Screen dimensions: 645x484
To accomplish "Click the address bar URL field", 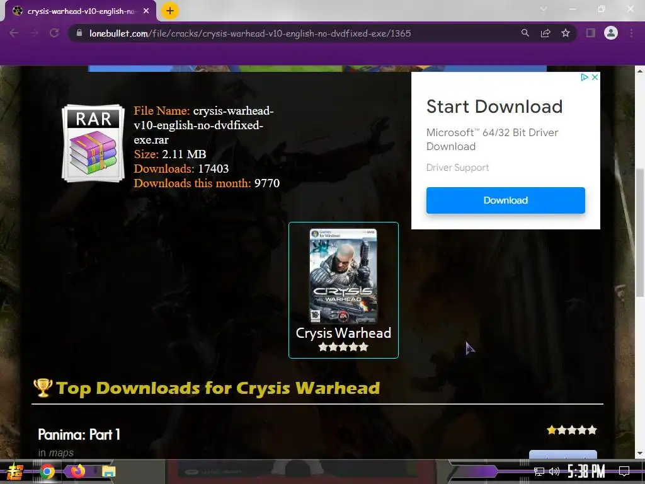I will point(250,33).
